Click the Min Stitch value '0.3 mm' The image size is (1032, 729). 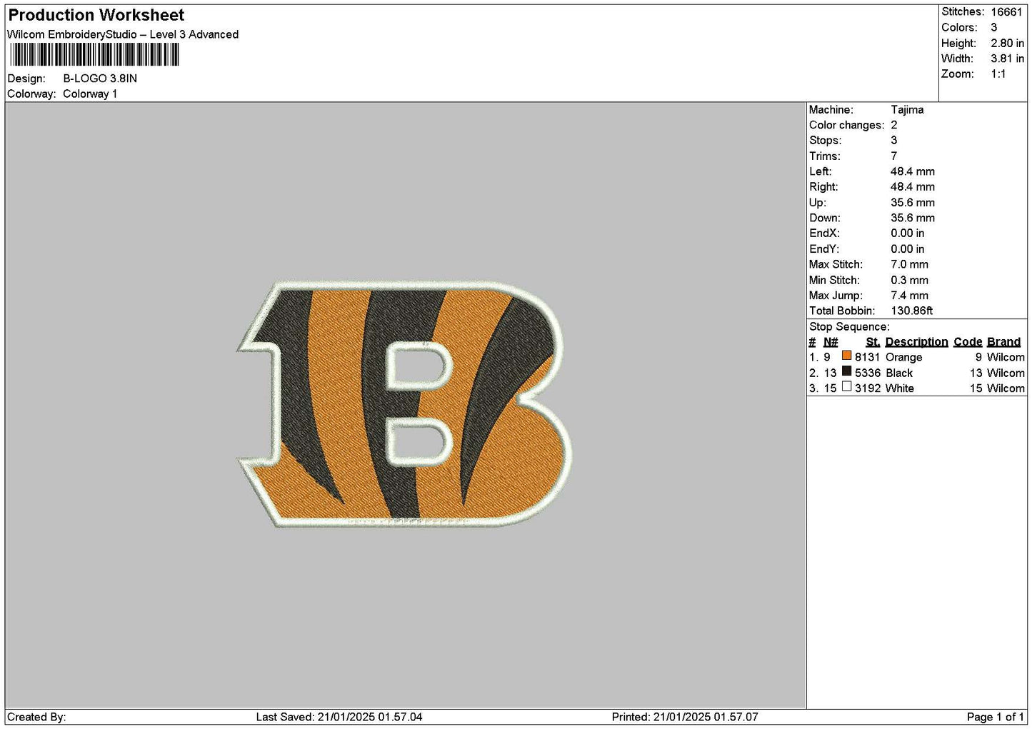tap(909, 281)
